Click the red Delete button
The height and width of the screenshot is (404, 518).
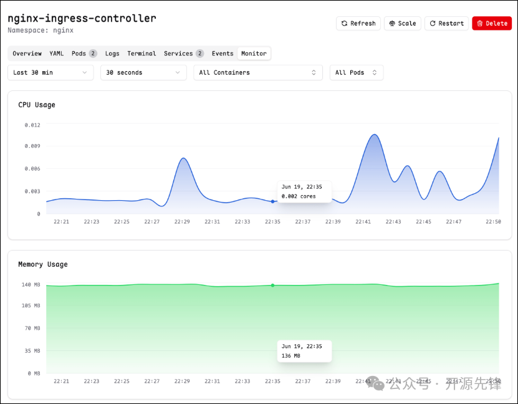[x=492, y=24]
